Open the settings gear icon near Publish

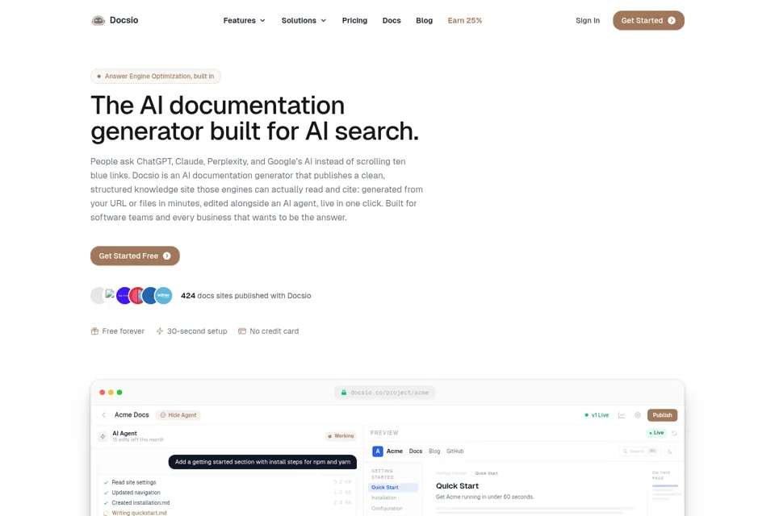pos(638,415)
